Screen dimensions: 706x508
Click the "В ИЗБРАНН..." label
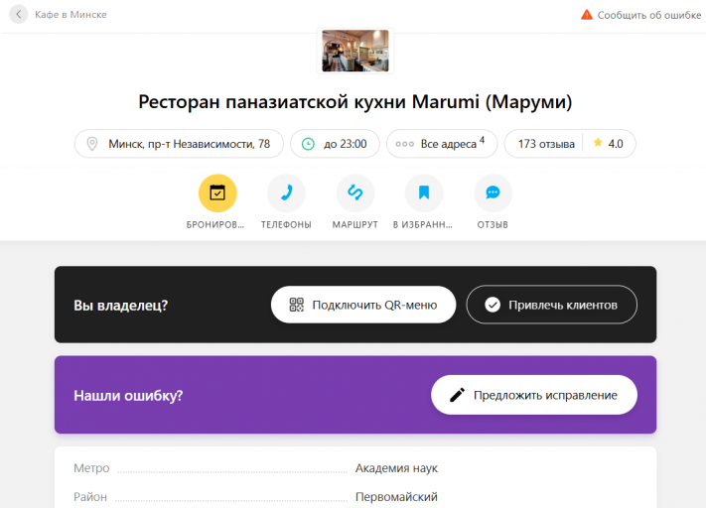click(x=423, y=224)
